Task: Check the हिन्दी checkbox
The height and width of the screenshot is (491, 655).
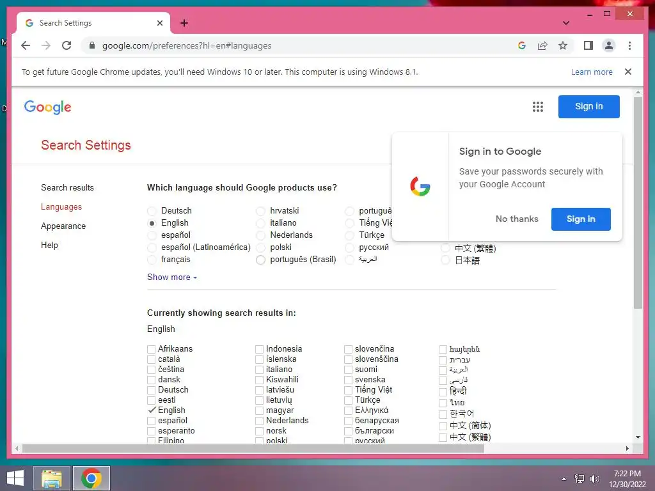Action: [443, 392]
